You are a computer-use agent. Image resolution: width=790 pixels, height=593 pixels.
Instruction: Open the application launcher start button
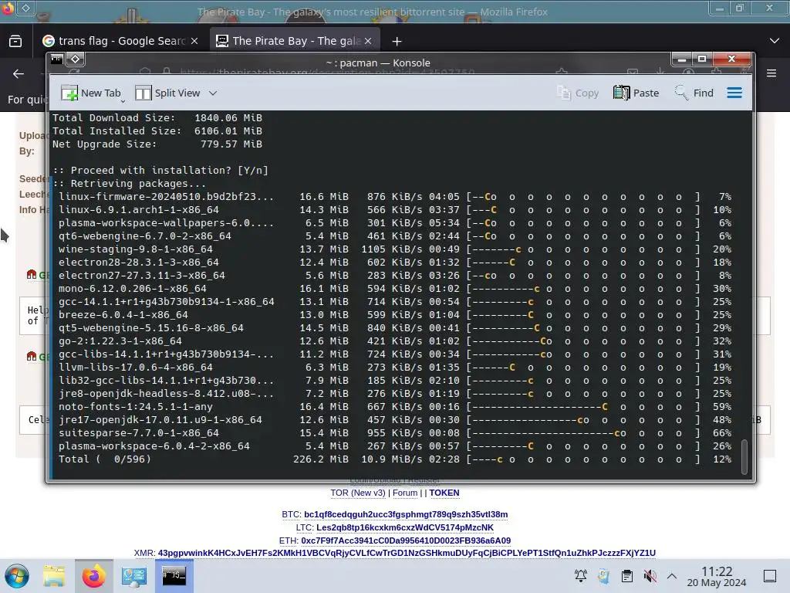tap(16, 576)
